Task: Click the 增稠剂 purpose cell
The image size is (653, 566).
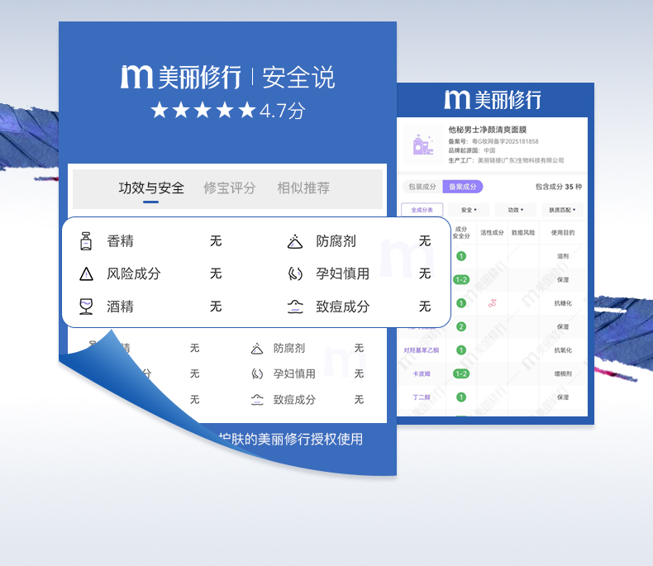Action: (x=563, y=373)
